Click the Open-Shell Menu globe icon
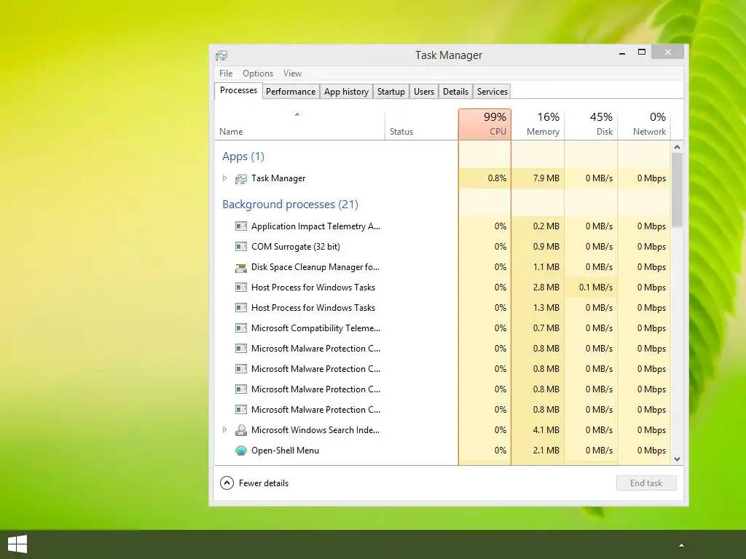The image size is (746, 559). [x=241, y=451]
